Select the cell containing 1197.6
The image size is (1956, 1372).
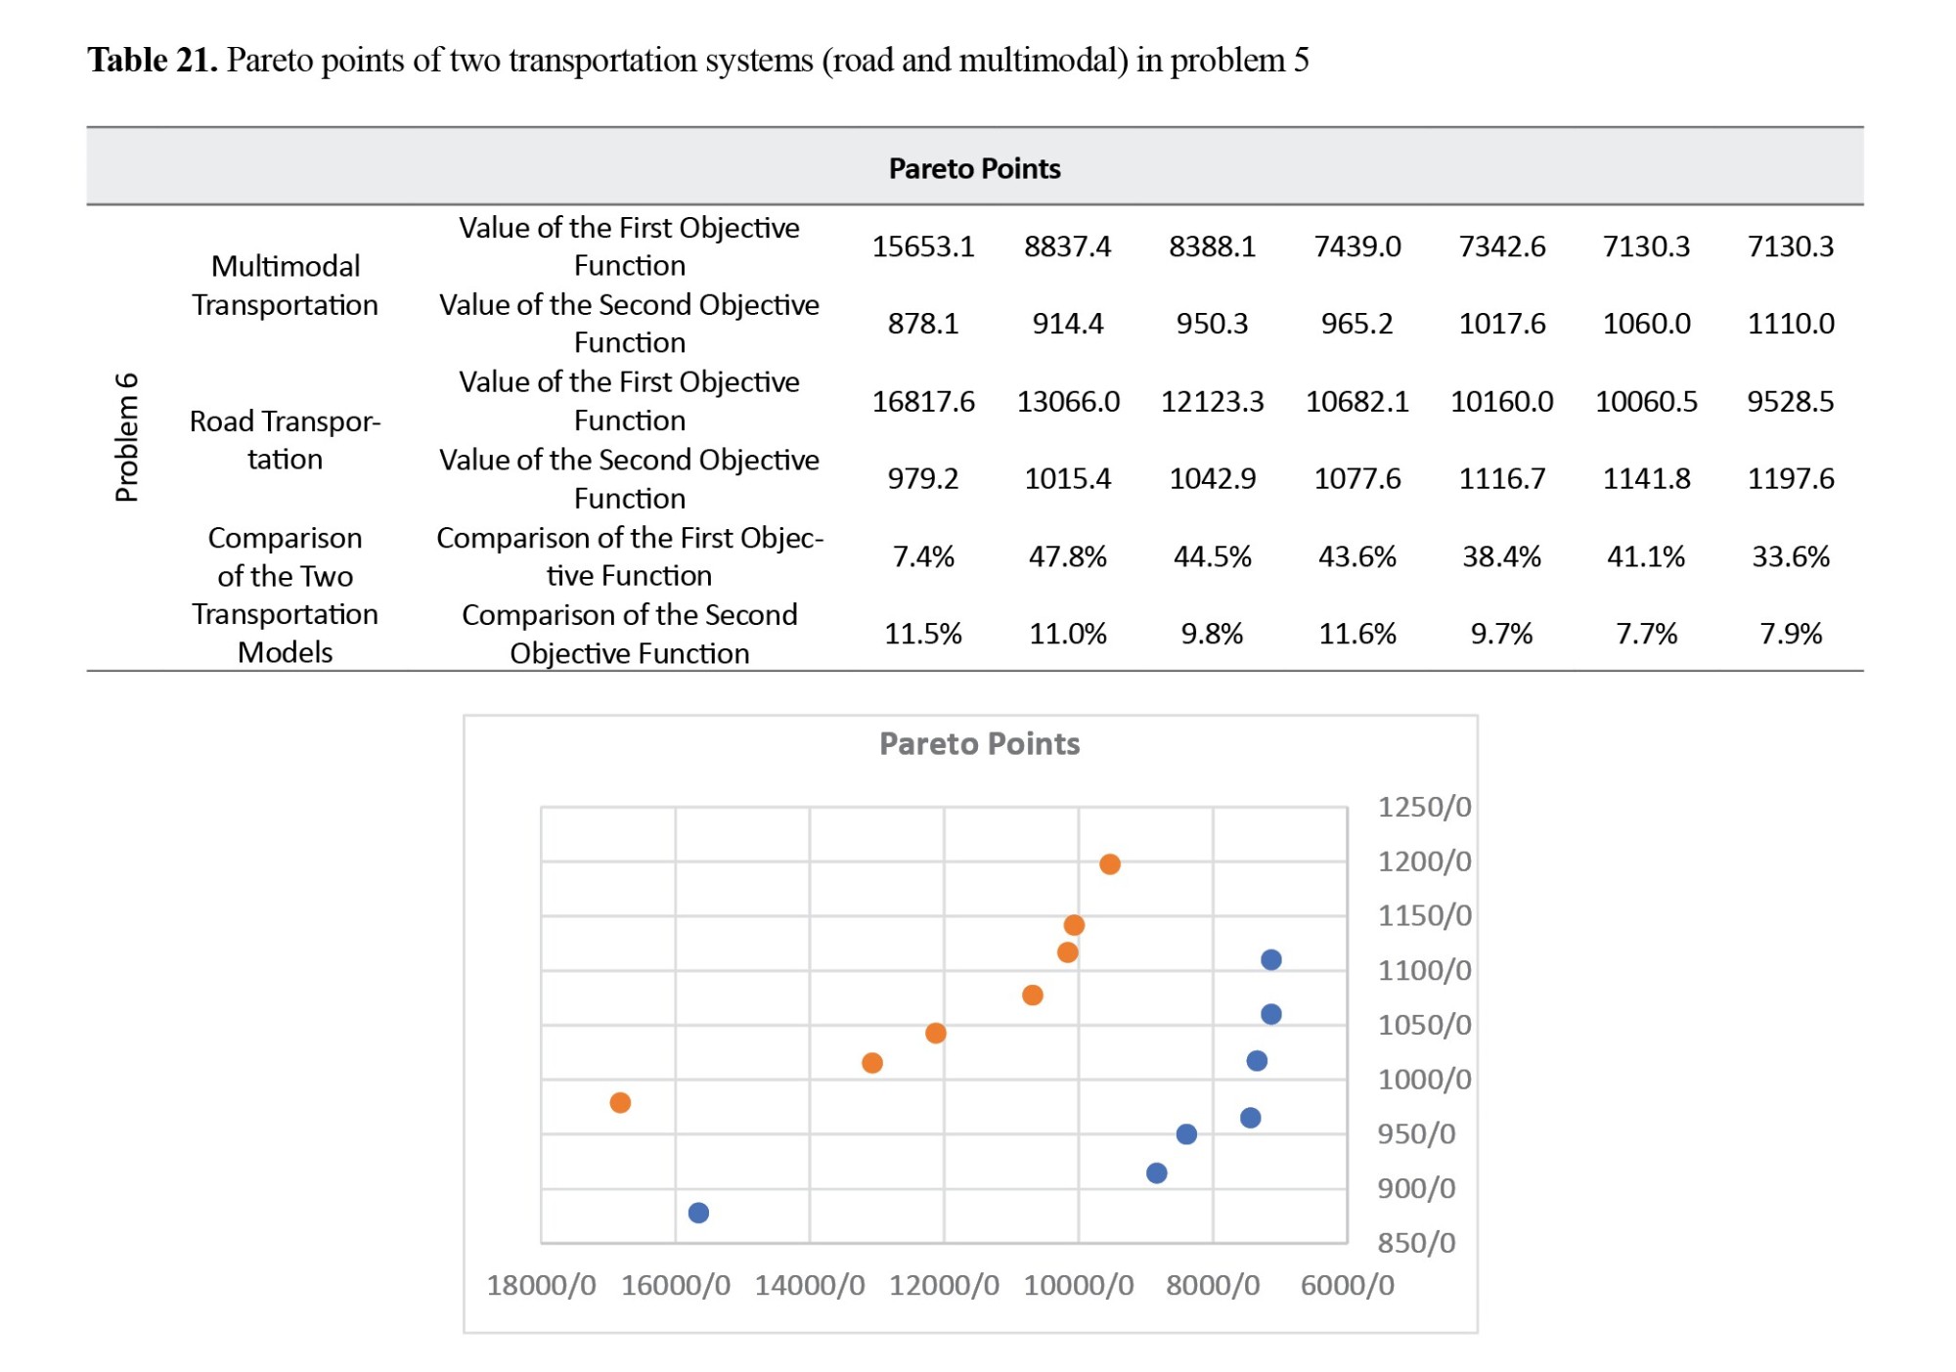(x=1791, y=478)
